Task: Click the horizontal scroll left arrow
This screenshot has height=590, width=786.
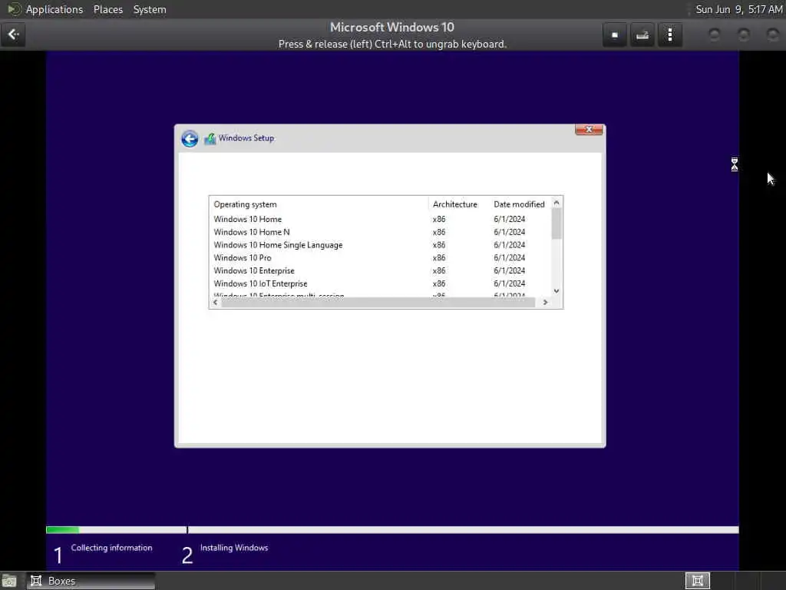Action: click(216, 302)
